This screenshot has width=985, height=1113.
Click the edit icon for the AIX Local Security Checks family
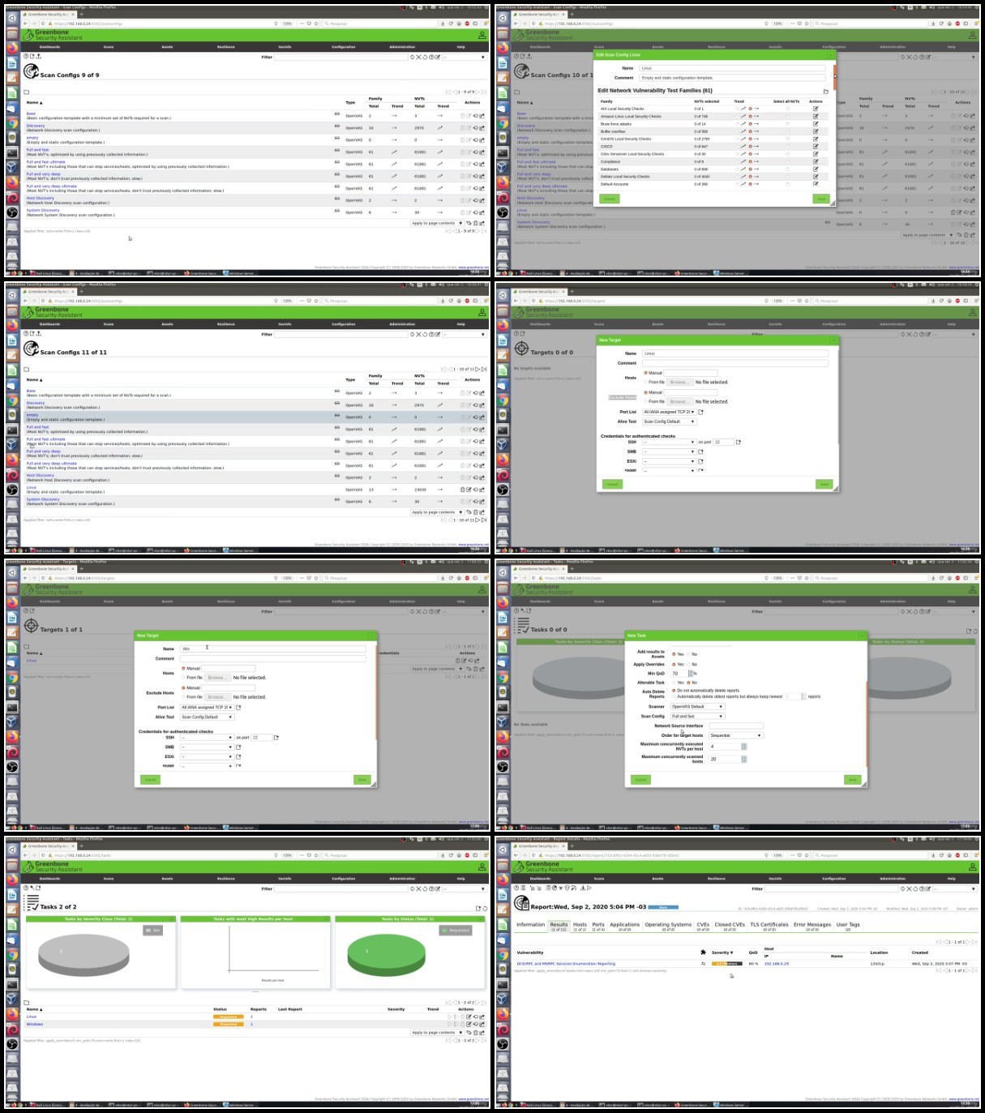816,109
